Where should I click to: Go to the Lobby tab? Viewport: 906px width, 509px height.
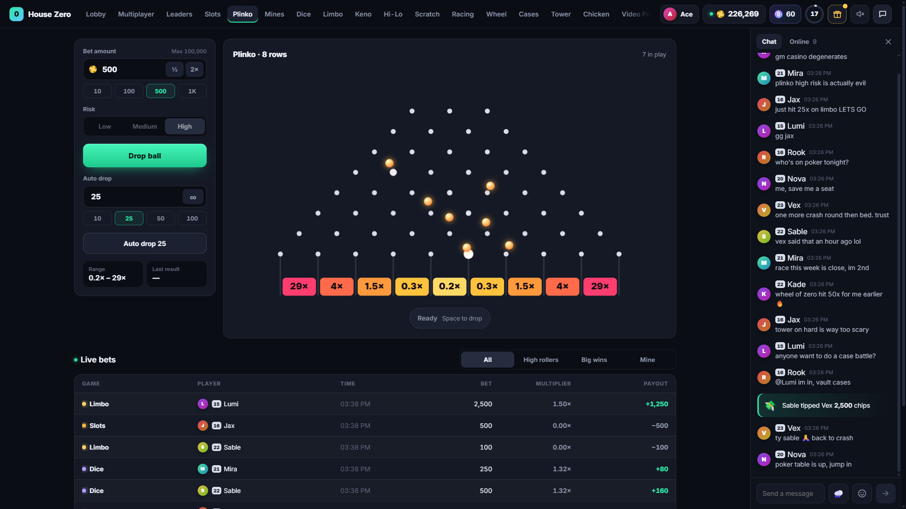[96, 14]
